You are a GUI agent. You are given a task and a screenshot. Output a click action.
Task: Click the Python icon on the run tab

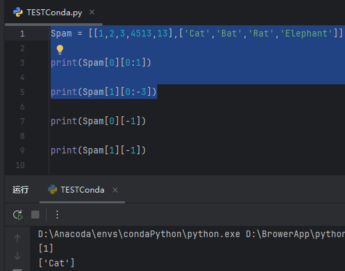click(53, 189)
